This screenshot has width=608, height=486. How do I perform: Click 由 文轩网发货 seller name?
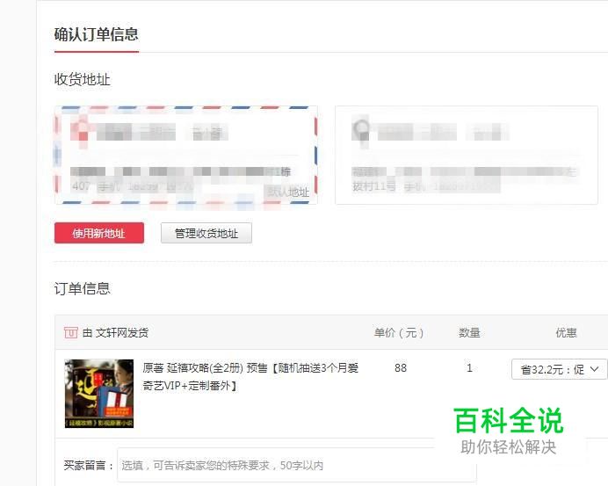click(x=116, y=332)
